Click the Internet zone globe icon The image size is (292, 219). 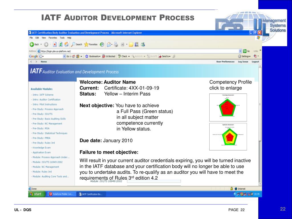pos(236,189)
